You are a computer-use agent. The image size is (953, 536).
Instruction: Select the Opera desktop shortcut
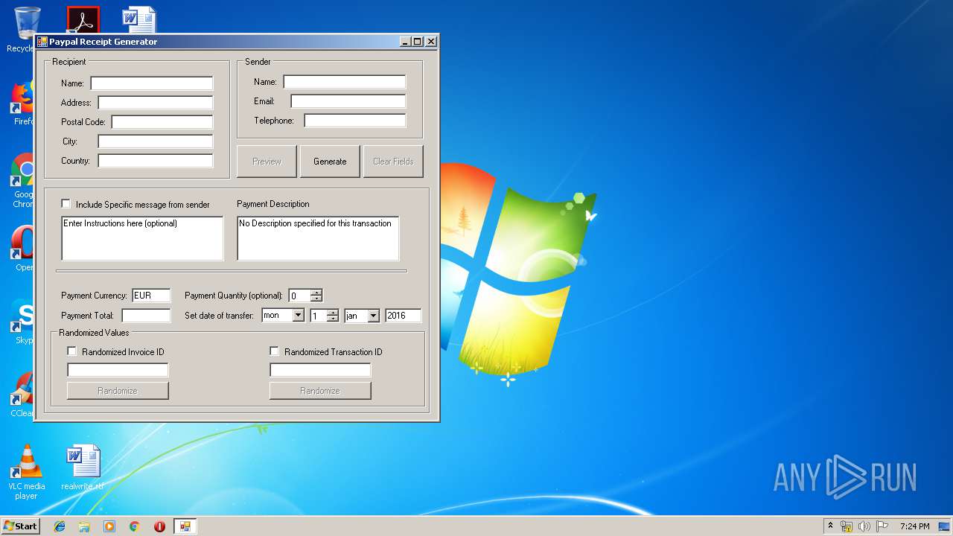coord(24,249)
